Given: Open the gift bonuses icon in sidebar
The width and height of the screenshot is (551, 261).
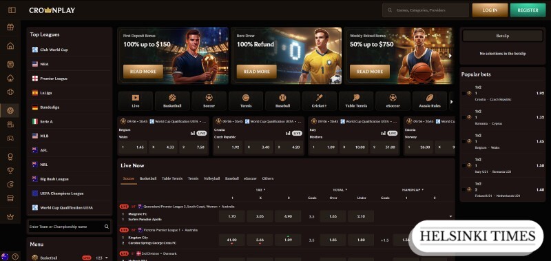Looking at the screenshot, I should point(10,28).
